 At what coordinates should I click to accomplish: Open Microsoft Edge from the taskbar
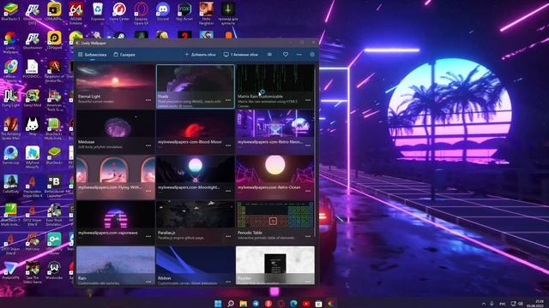point(293,304)
